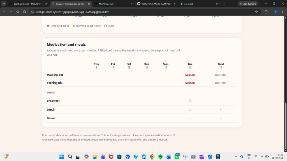Show hidden system tray icons
This screenshot has height=161, width=287.
click(x=236, y=157)
